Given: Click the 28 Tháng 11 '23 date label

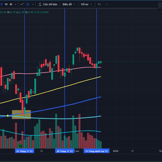Looking at the screenshot, I should 65,151.
